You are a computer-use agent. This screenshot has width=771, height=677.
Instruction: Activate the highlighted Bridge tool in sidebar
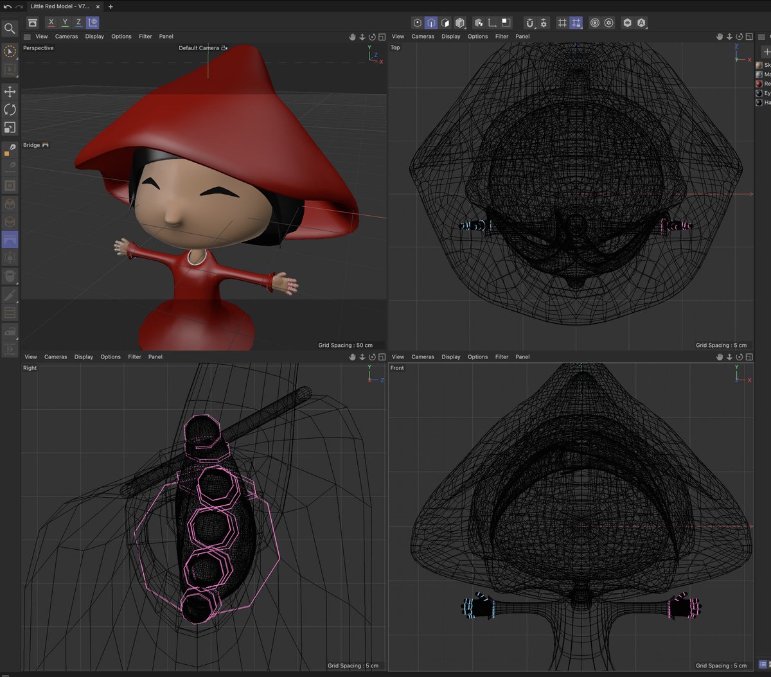coord(10,240)
